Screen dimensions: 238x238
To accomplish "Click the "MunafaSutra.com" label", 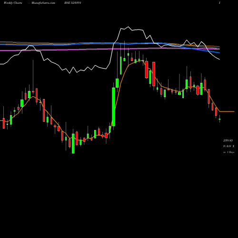I will [43, 3].
